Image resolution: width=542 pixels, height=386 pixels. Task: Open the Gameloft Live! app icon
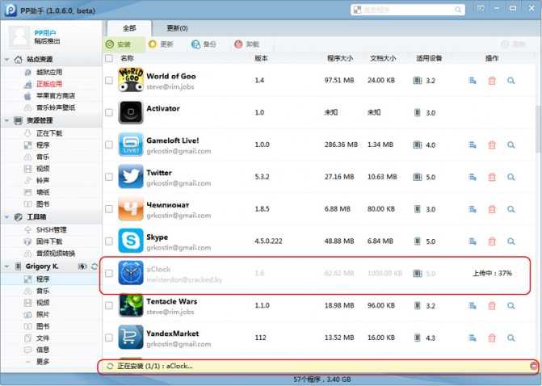coord(131,144)
